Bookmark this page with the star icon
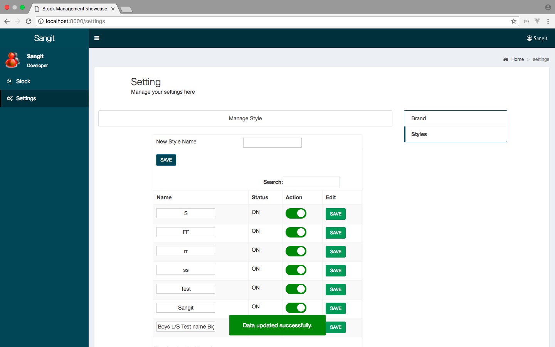 coord(513,21)
